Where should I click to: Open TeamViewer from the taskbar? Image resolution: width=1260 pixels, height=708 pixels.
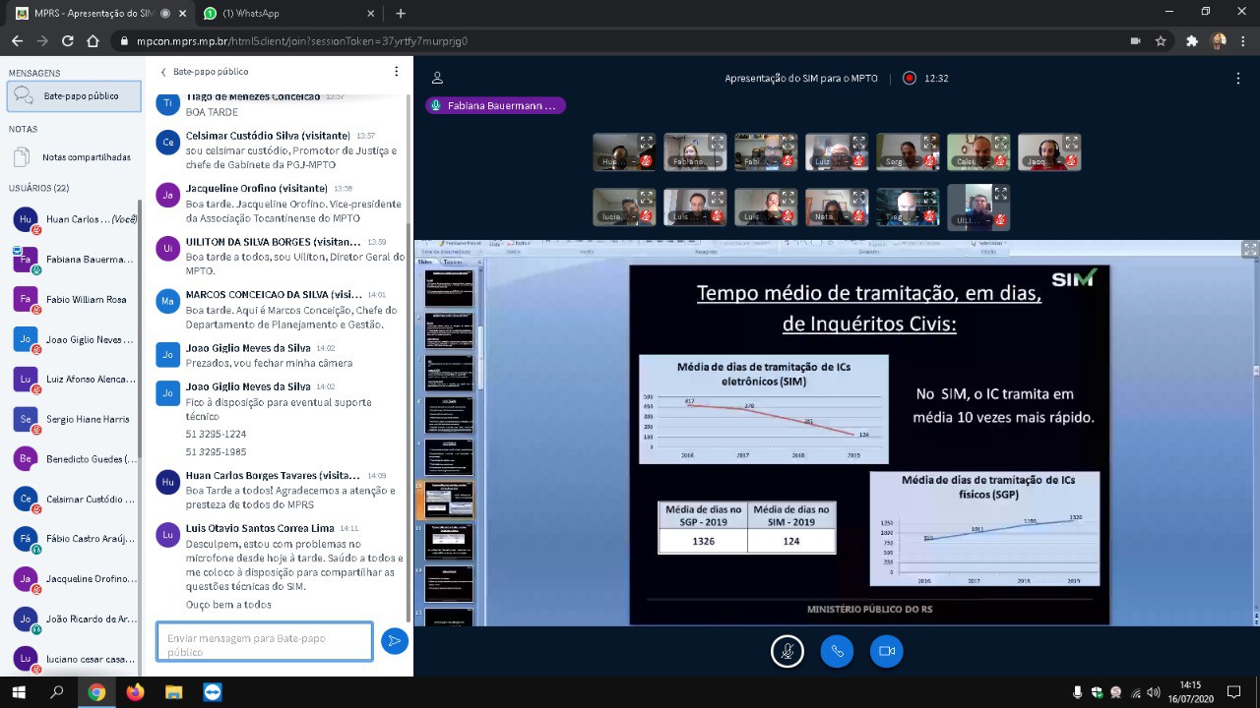(212, 692)
